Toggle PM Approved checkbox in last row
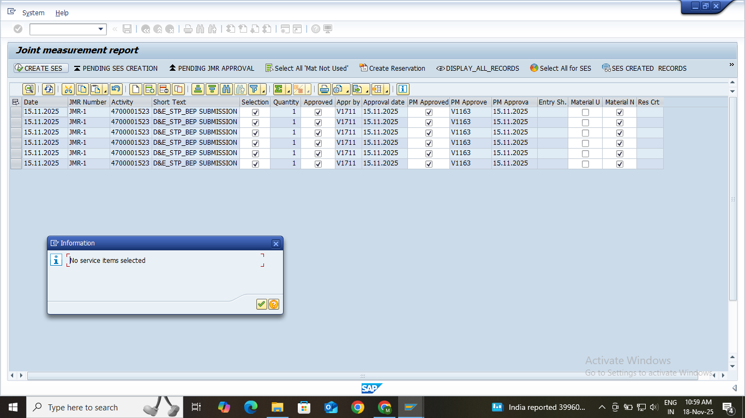 pos(429,164)
